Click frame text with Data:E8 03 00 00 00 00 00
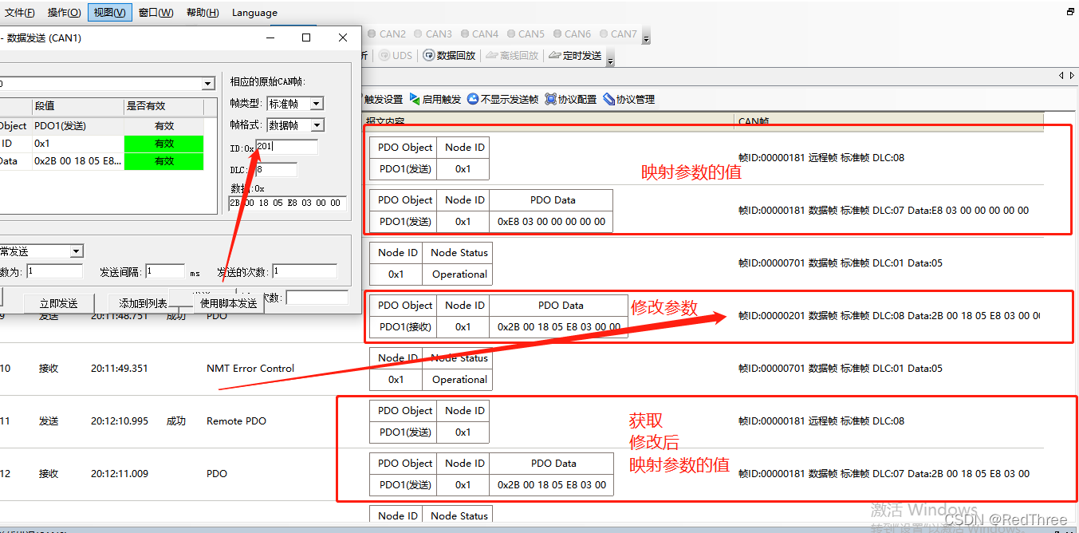This screenshot has height=533, width=1079. click(x=884, y=211)
